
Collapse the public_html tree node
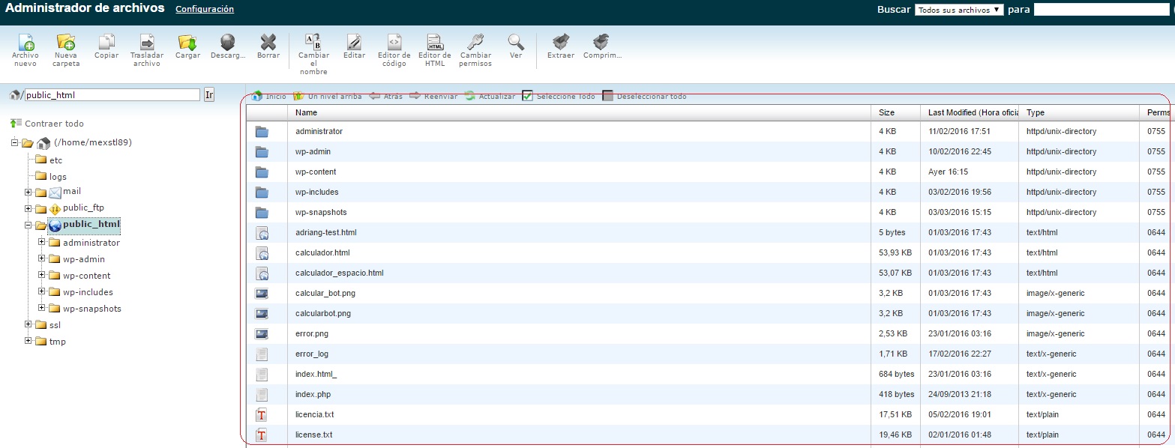pos(28,225)
